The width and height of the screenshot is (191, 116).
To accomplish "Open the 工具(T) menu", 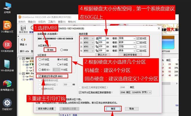I will (52, 22).
